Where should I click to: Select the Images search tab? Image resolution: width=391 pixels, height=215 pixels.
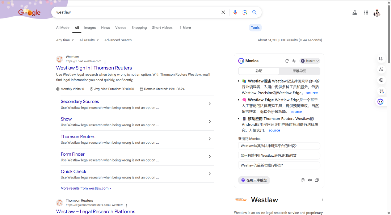pyautogui.click(x=90, y=28)
